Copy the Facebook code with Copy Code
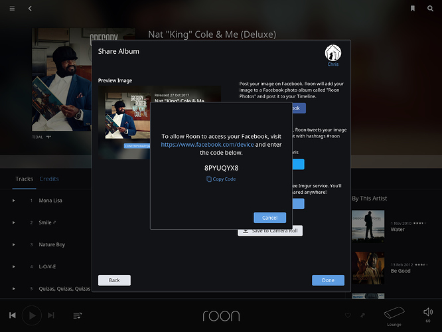 point(221,179)
